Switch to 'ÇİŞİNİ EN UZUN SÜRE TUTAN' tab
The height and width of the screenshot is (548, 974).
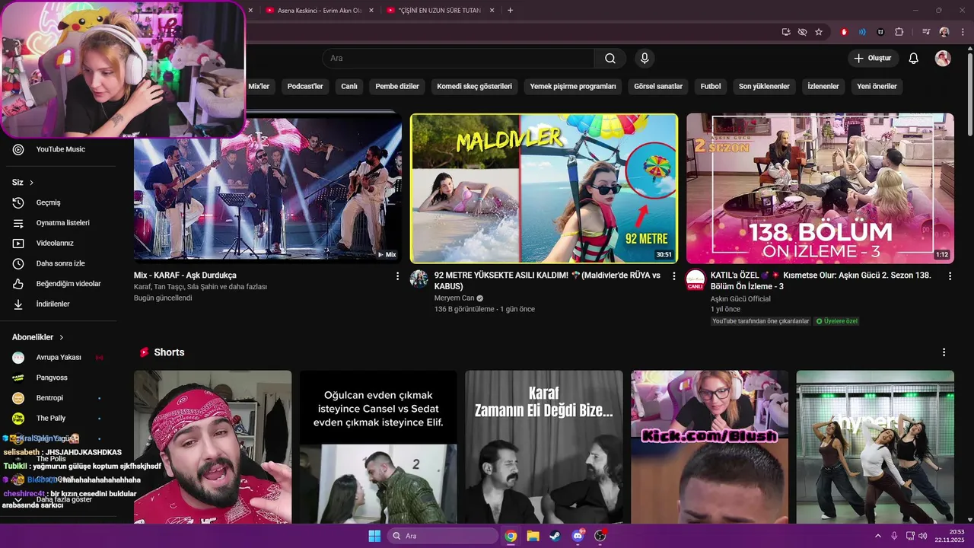(x=439, y=10)
